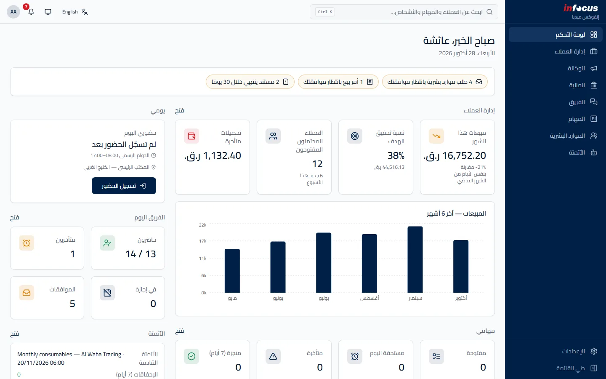Open the 1 أمر بيع بانتظار موافقتك chip

tap(338, 82)
